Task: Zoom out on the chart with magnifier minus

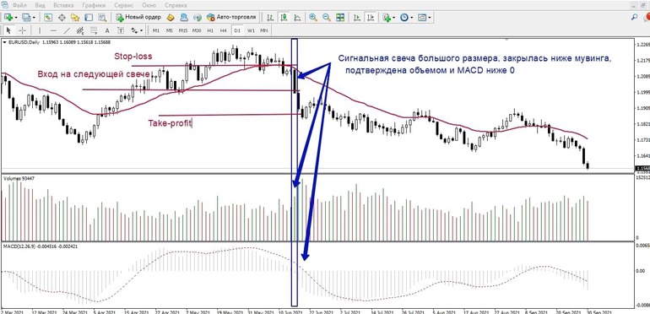Action: click(x=327, y=18)
